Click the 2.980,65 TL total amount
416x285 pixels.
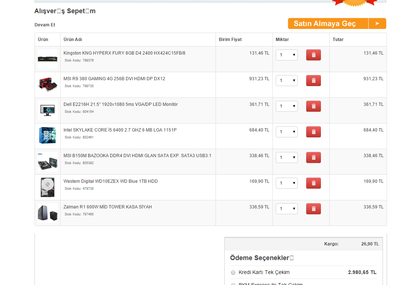tap(362, 273)
